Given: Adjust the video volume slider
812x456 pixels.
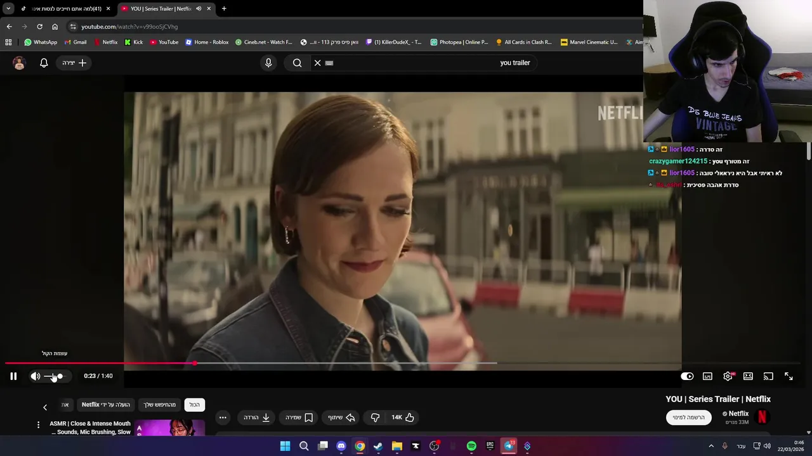Looking at the screenshot, I should pyautogui.click(x=55, y=376).
